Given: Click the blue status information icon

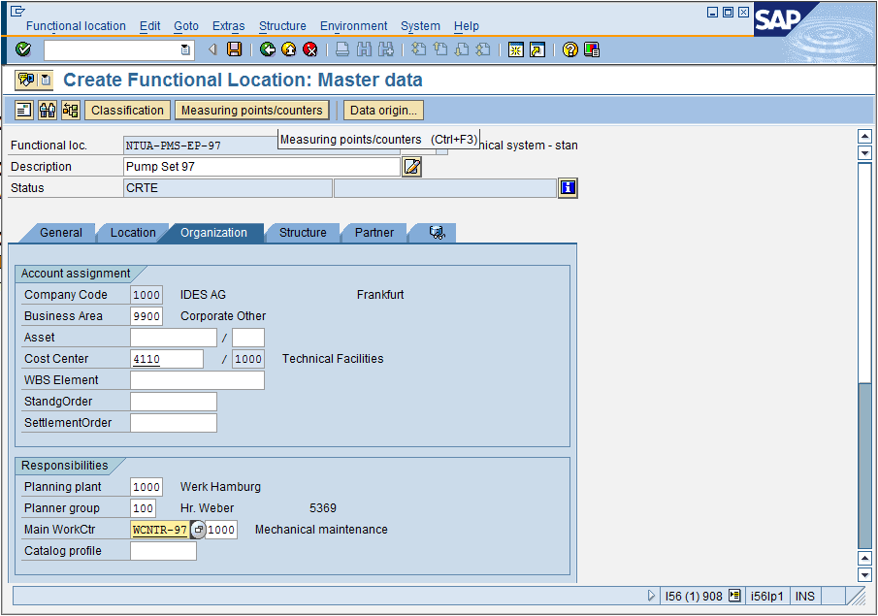Looking at the screenshot, I should click(x=568, y=188).
